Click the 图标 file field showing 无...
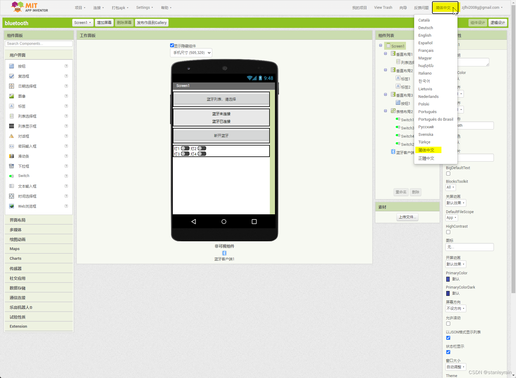Viewport: 516px width, 378px height. point(470,247)
